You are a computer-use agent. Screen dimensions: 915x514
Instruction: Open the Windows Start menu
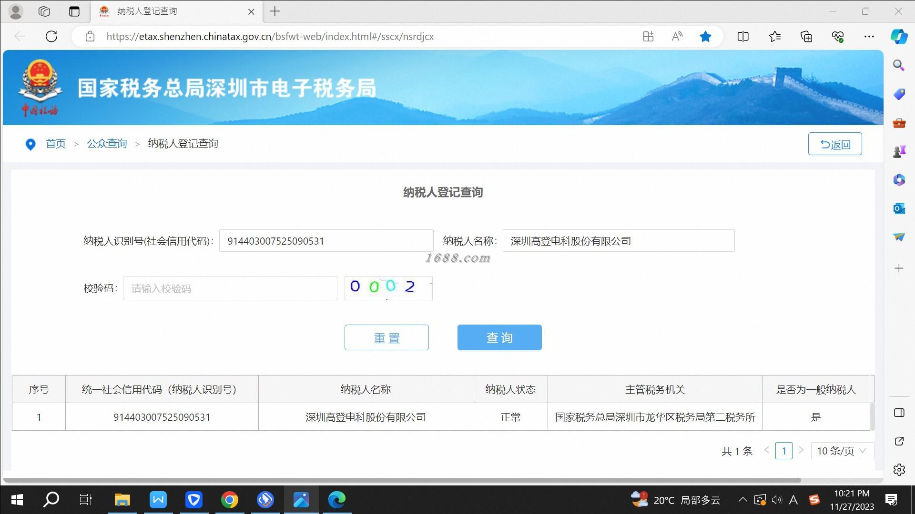(17, 500)
